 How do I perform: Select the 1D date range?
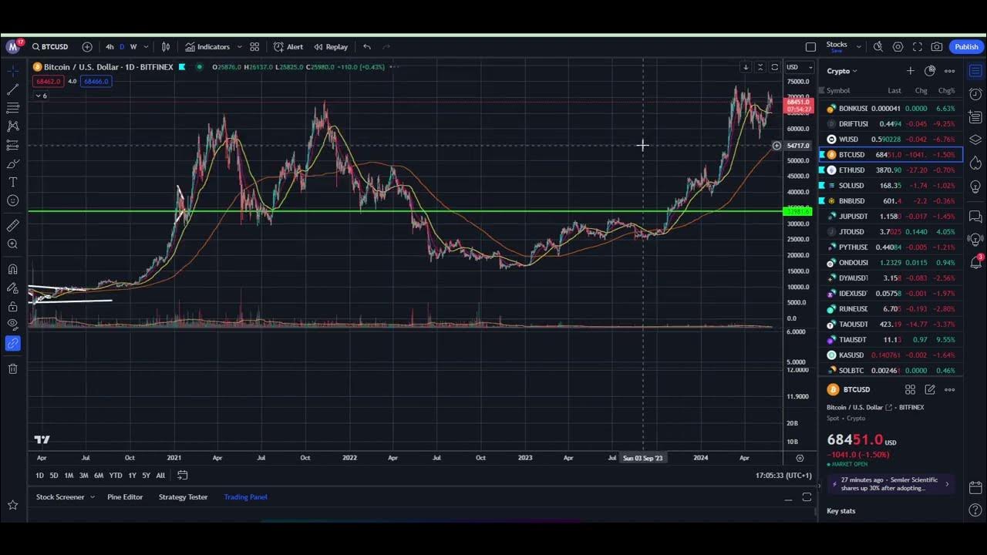39,476
